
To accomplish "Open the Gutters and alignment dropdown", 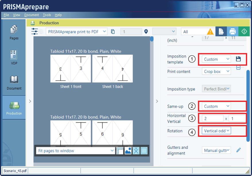I will coord(216,150).
